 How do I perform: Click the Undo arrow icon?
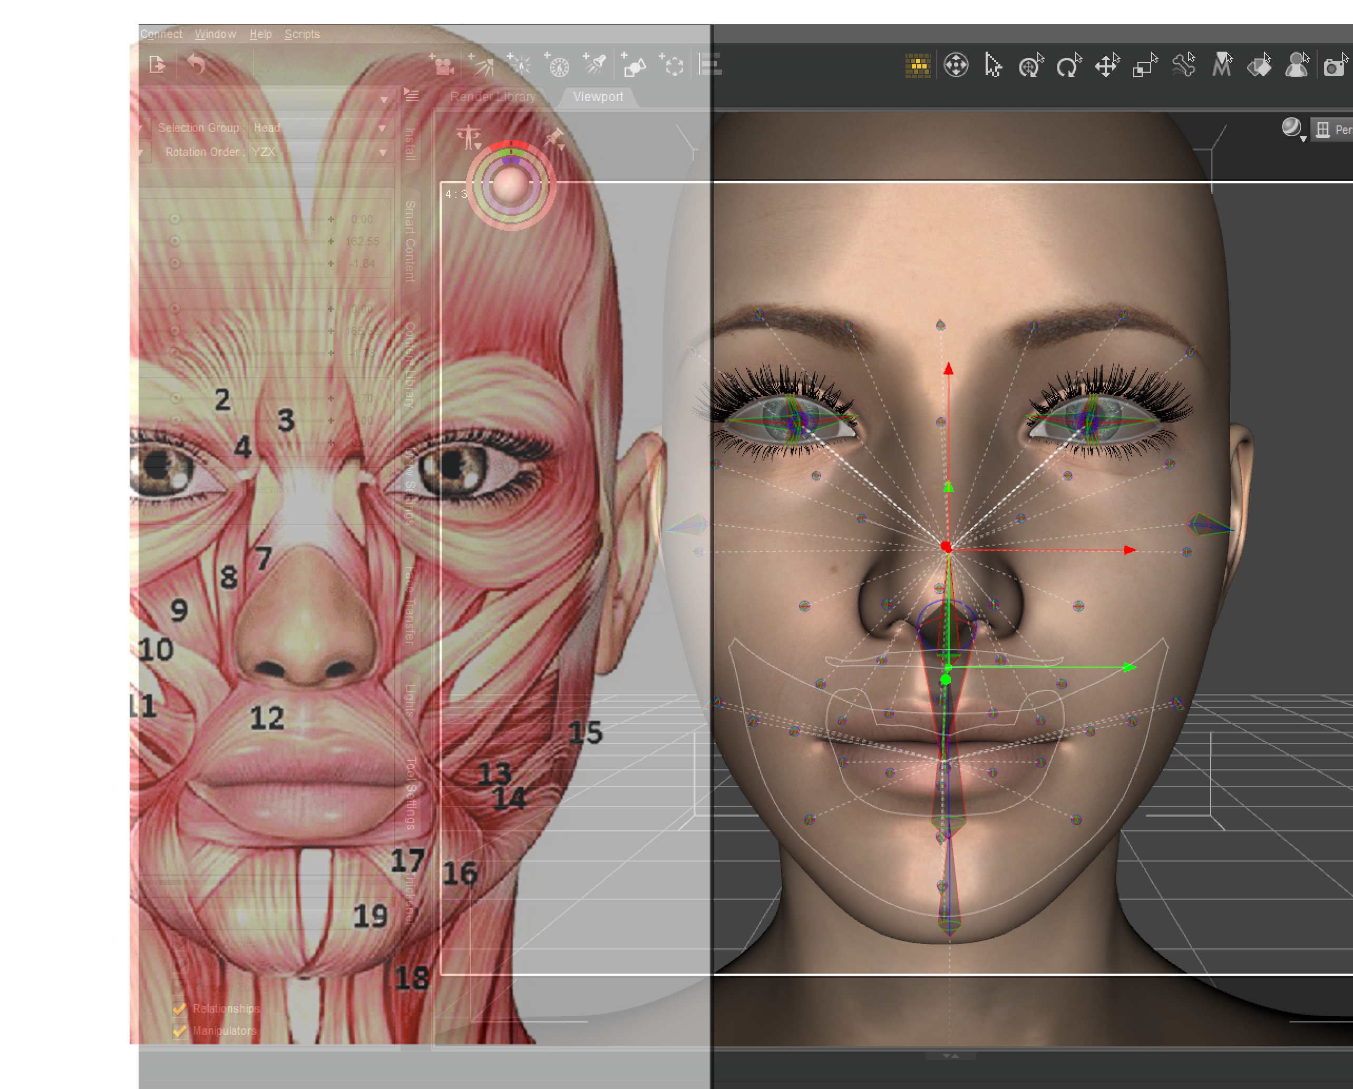click(x=197, y=64)
